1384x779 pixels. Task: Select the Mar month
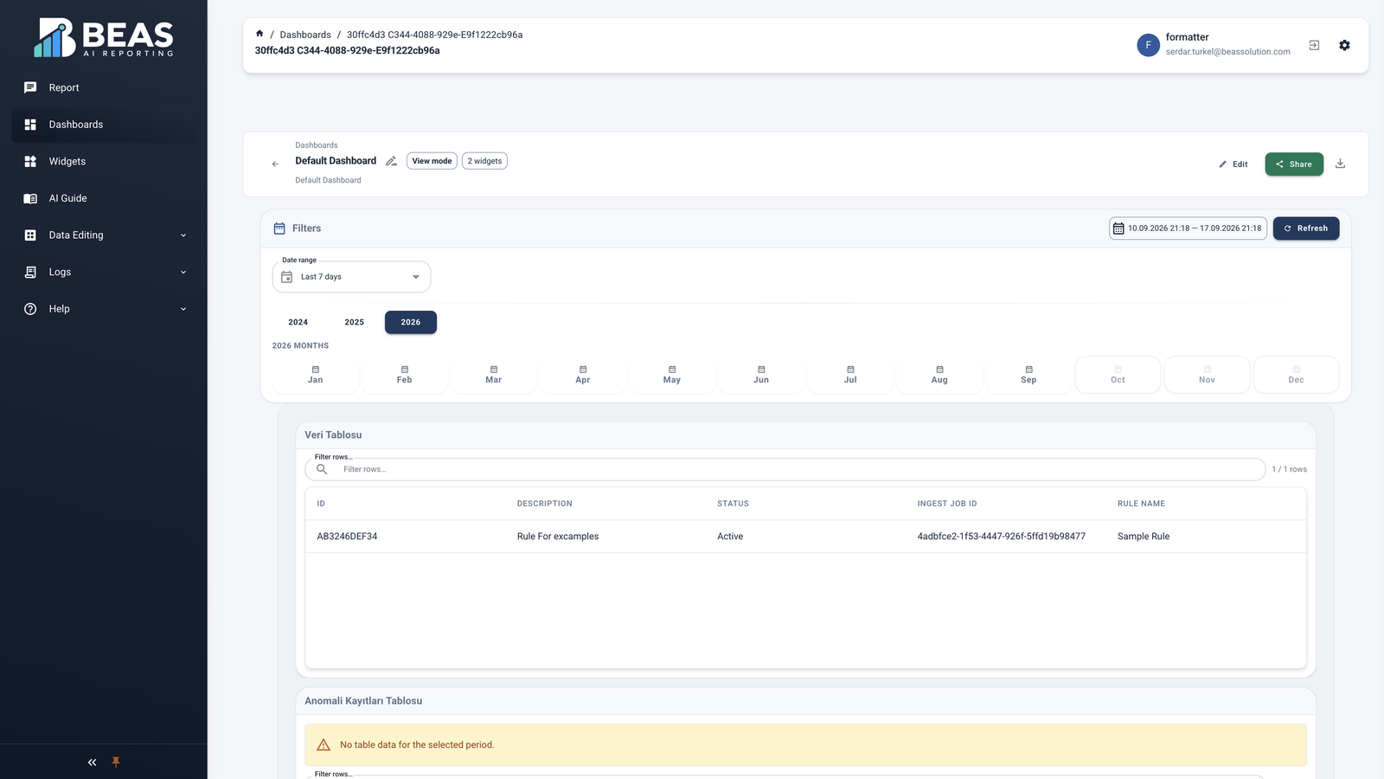click(494, 375)
